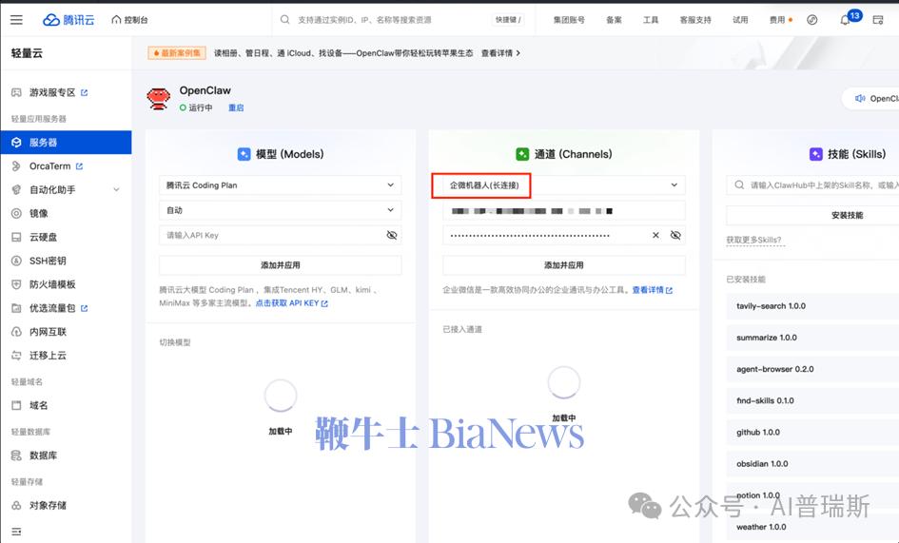This screenshot has height=543, width=899.
Task: Click the OpenClaw red crab avatar
Action: point(158,99)
